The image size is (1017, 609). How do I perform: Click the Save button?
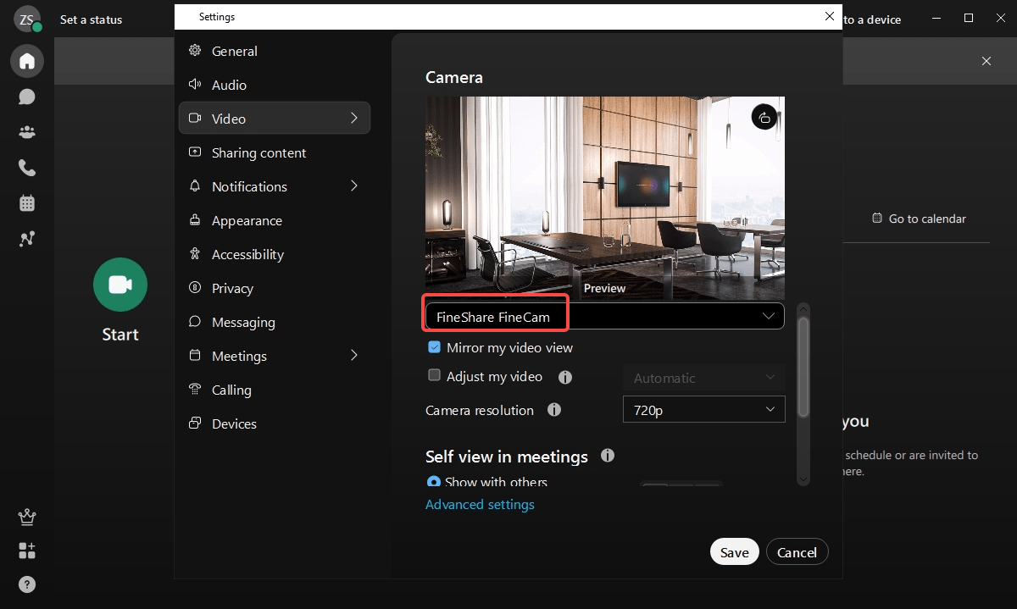tap(734, 551)
